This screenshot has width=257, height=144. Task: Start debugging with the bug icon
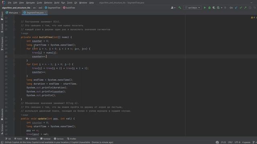[209, 8]
